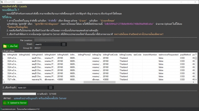Click the grid's scroll down arrow
This screenshot has width=199, height=111.
point(196,79)
